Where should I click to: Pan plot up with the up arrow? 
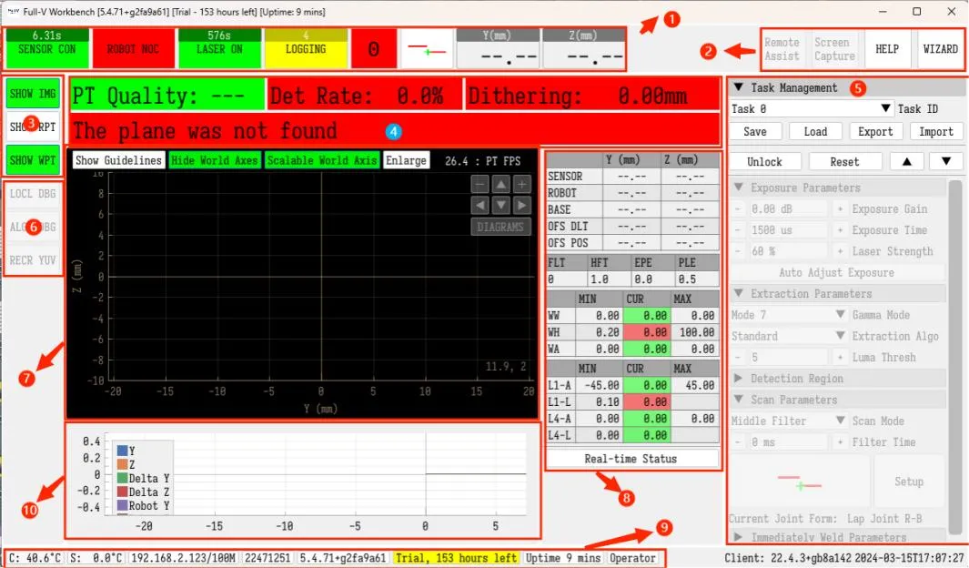point(501,184)
